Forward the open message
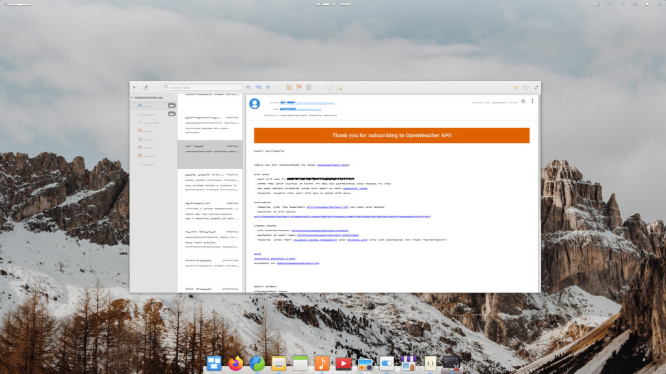The image size is (666, 374). [268, 88]
